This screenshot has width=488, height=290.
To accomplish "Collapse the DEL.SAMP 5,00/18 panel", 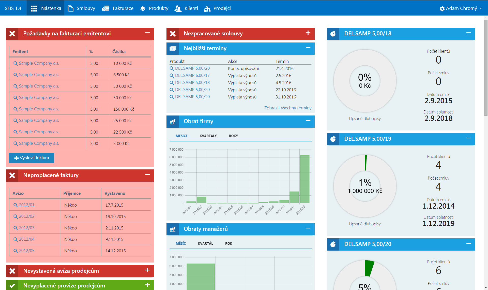I will point(469,33).
